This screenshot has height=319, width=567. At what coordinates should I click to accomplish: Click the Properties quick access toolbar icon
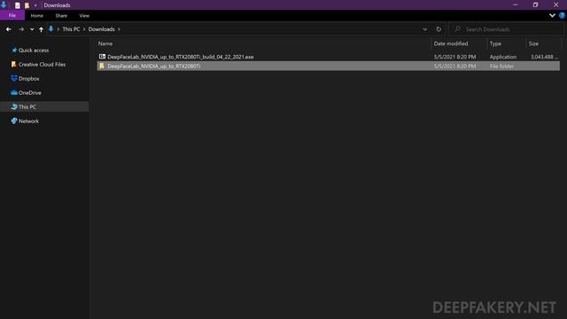coord(18,5)
